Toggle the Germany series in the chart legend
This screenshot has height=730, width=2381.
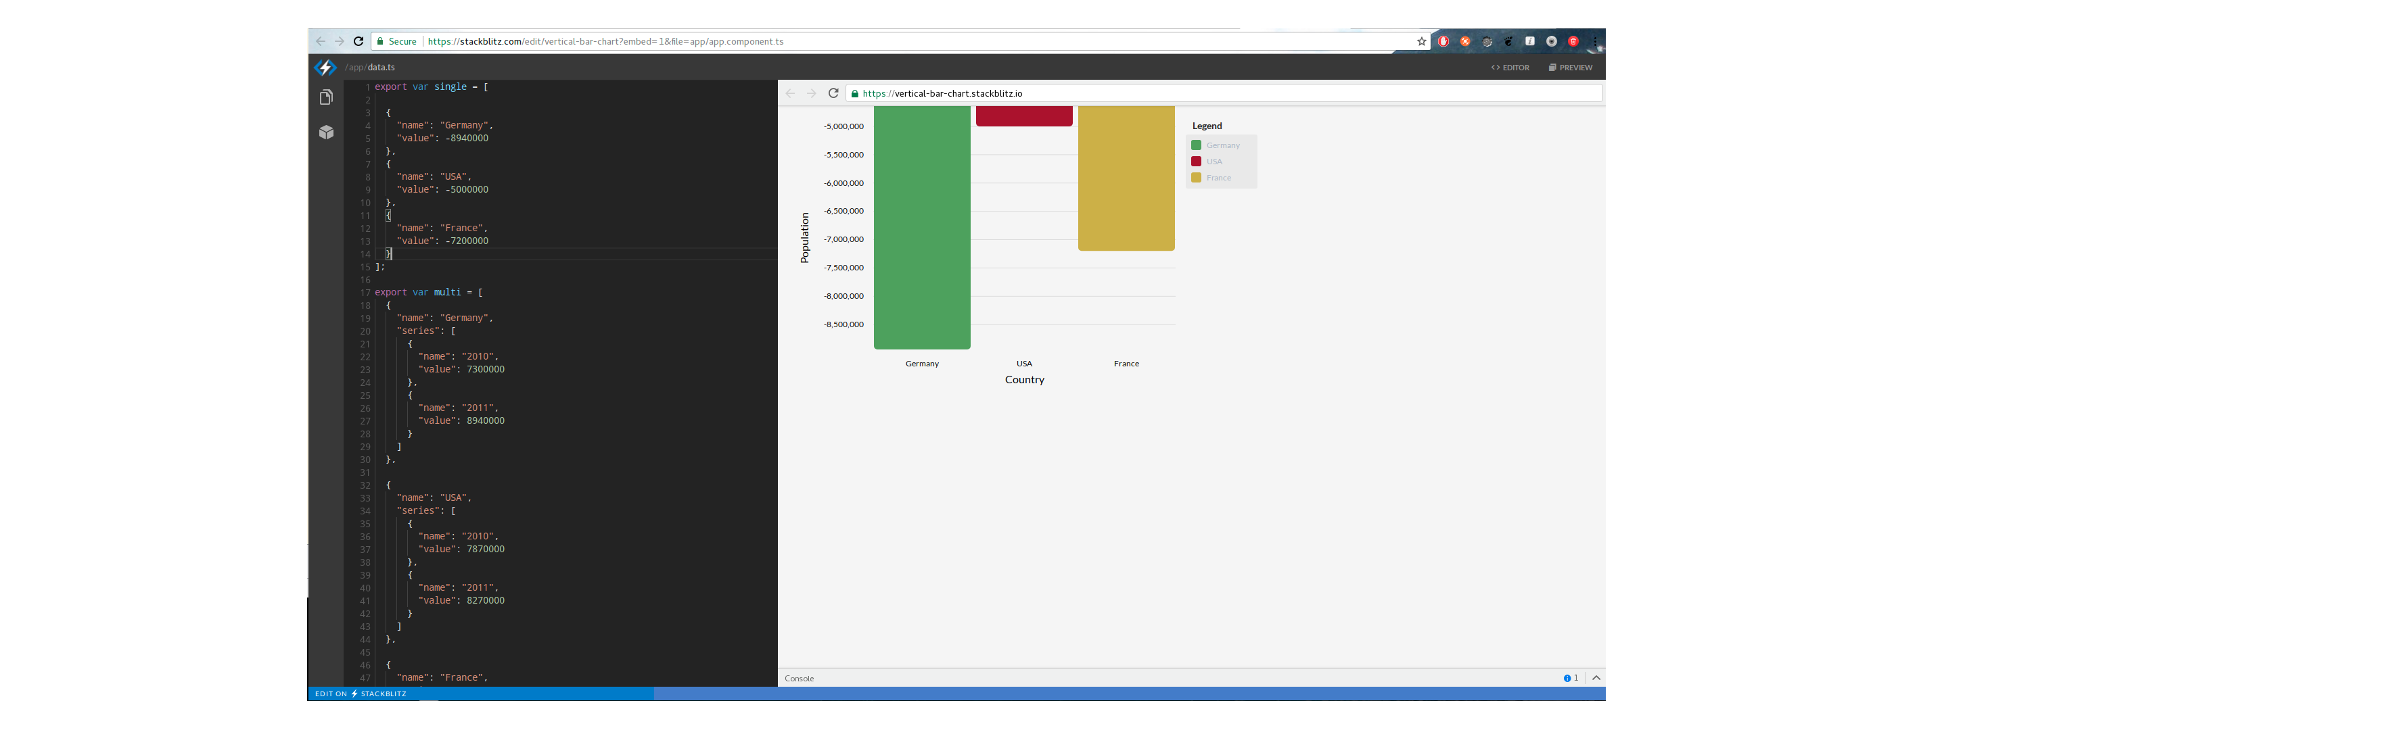point(1219,145)
